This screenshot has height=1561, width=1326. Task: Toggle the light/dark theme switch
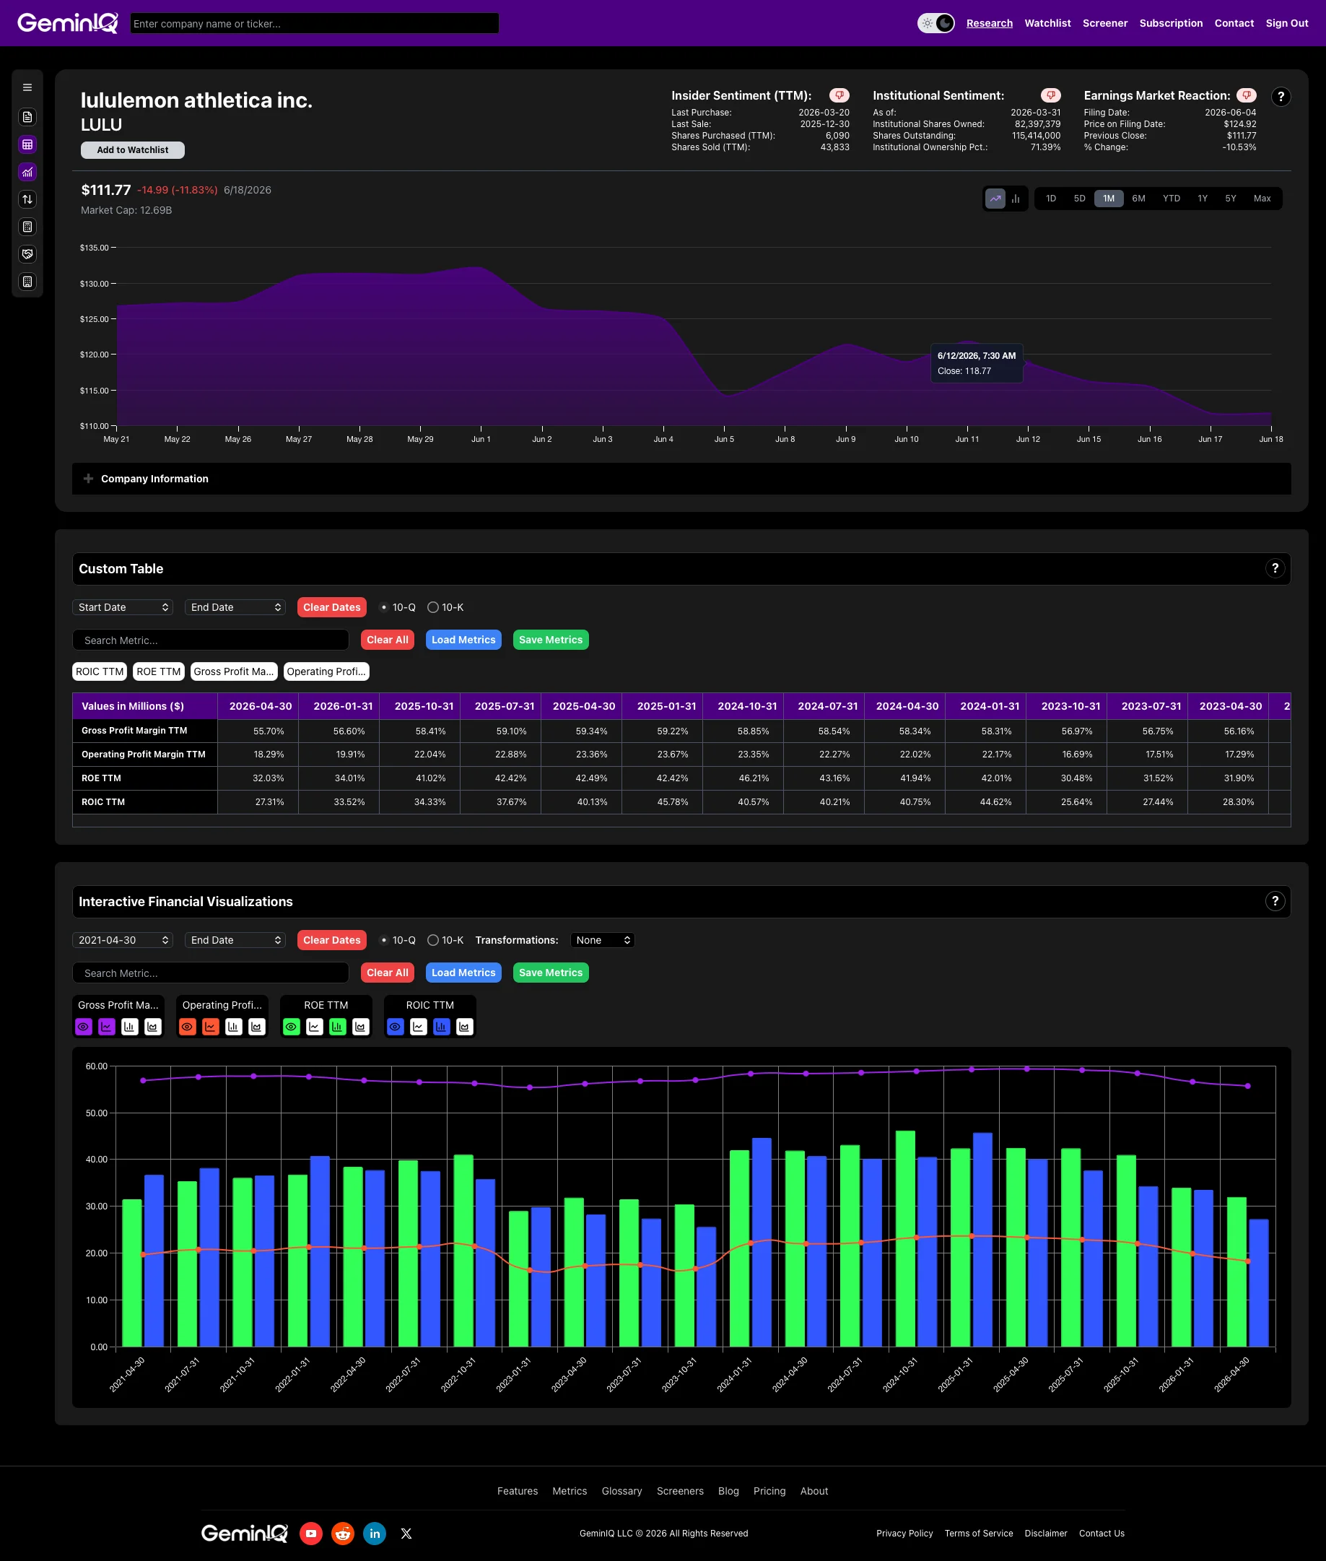936,23
